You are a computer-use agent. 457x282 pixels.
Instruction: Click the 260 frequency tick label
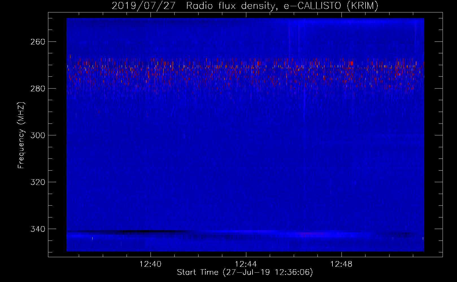coord(38,42)
